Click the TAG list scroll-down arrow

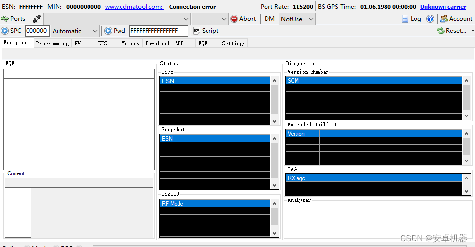(x=467, y=191)
